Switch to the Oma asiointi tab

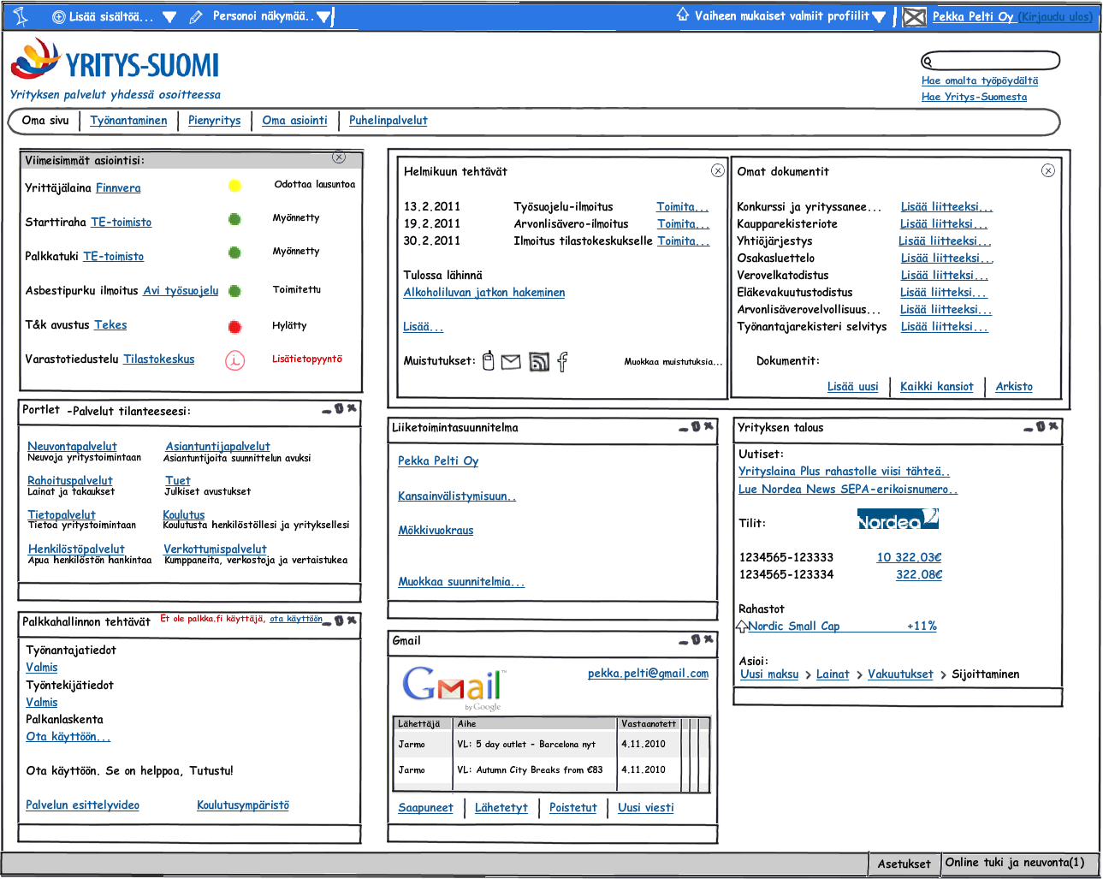pos(294,121)
